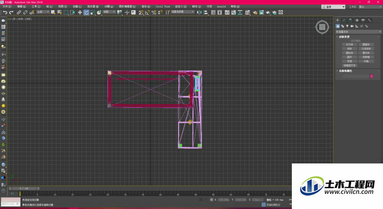Activate Select and Scale tool
The width and height of the screenshot is (383, 209).
click(x=93, y=12)
